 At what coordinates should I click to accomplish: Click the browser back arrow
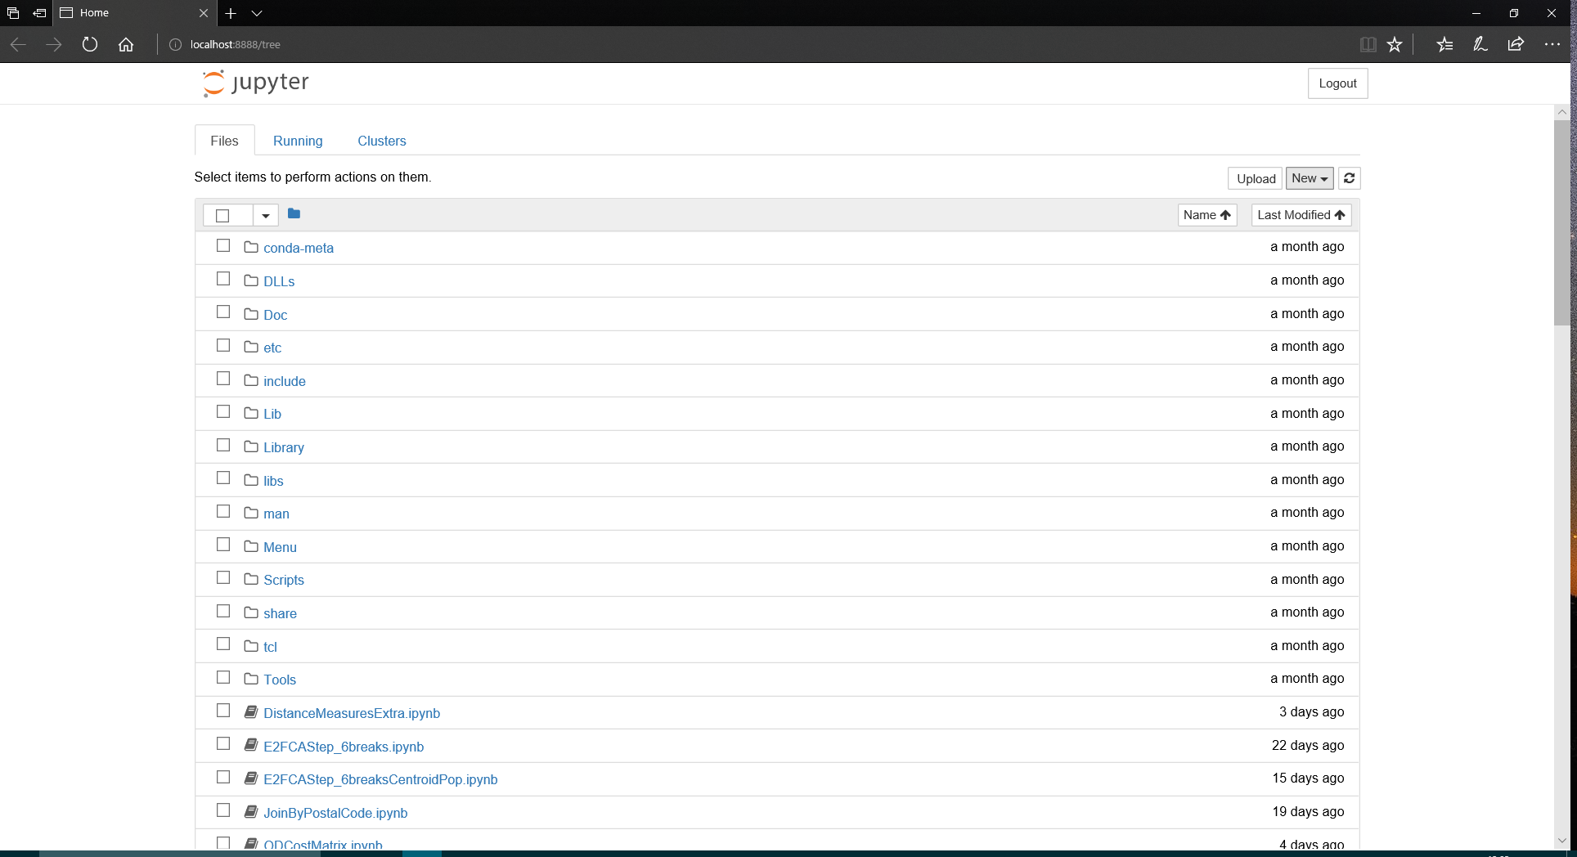(18, 44)
